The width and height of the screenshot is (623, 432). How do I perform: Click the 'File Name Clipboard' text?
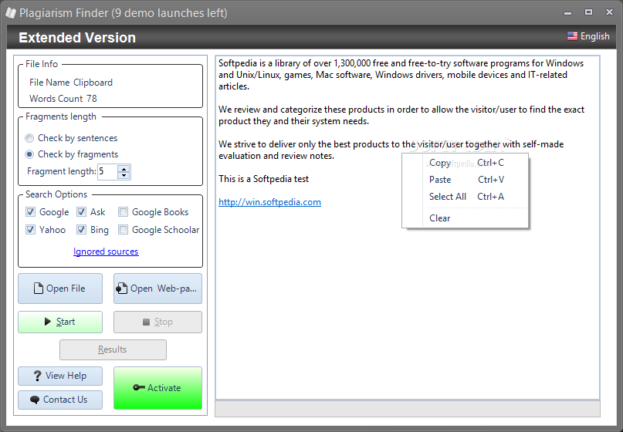click(x=71, y=83)
